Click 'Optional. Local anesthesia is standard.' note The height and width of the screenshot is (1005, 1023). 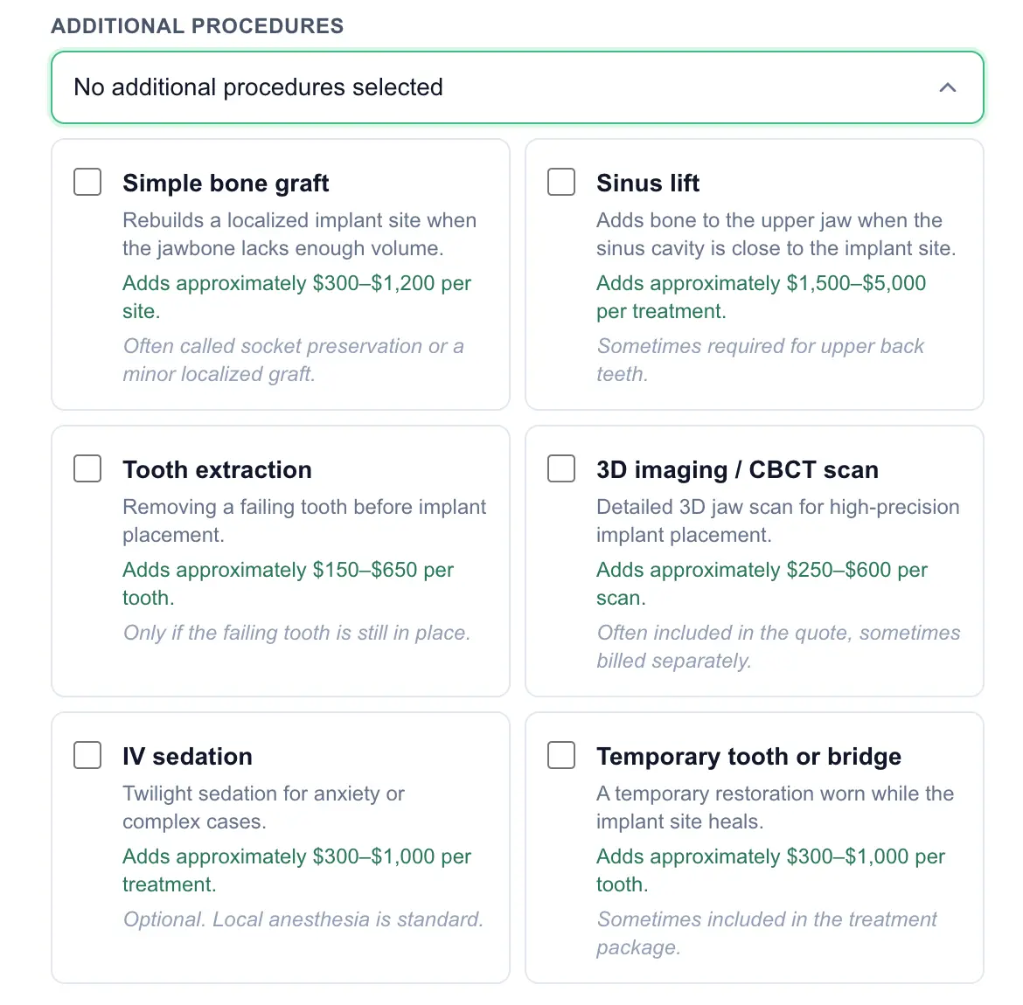(303, 918)
